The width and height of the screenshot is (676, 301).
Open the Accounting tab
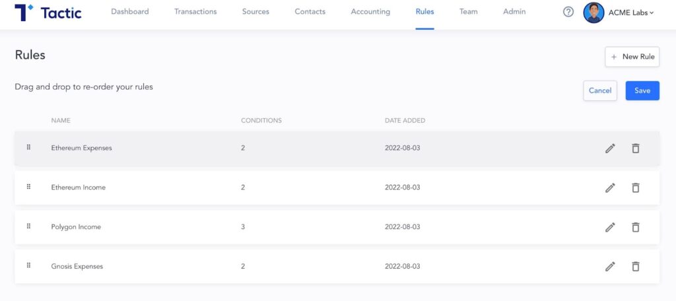pos(370,12)
